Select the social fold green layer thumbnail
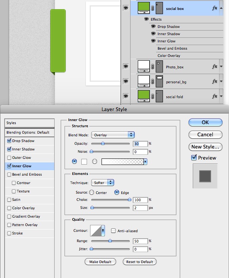 pyautogui.click(x=144, y=96)
